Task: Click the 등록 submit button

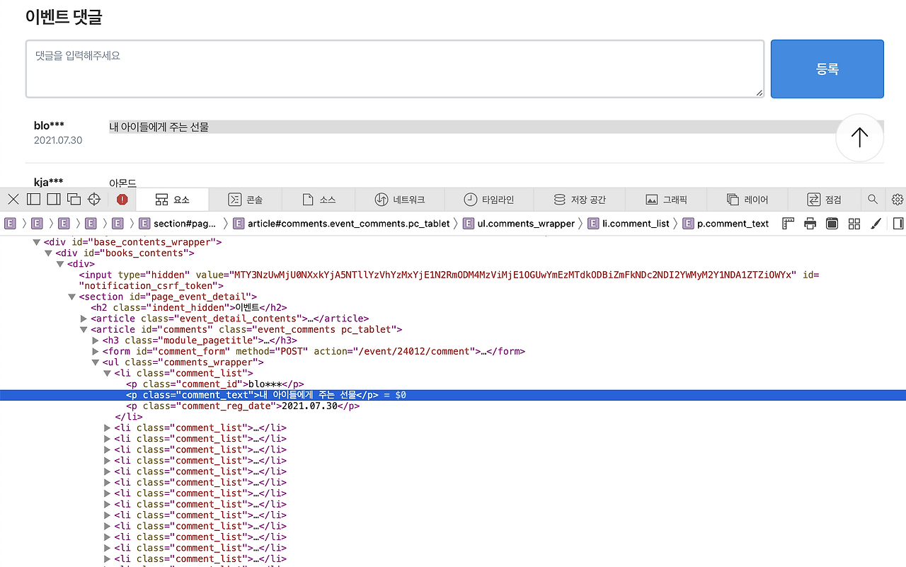Action: 827,69
